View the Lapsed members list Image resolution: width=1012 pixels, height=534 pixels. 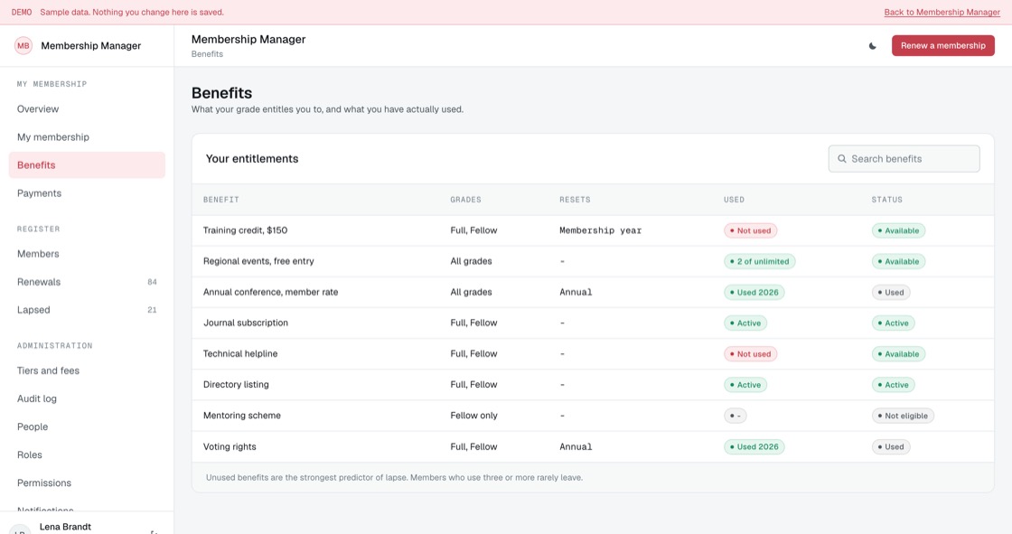[x=87, y=310]
